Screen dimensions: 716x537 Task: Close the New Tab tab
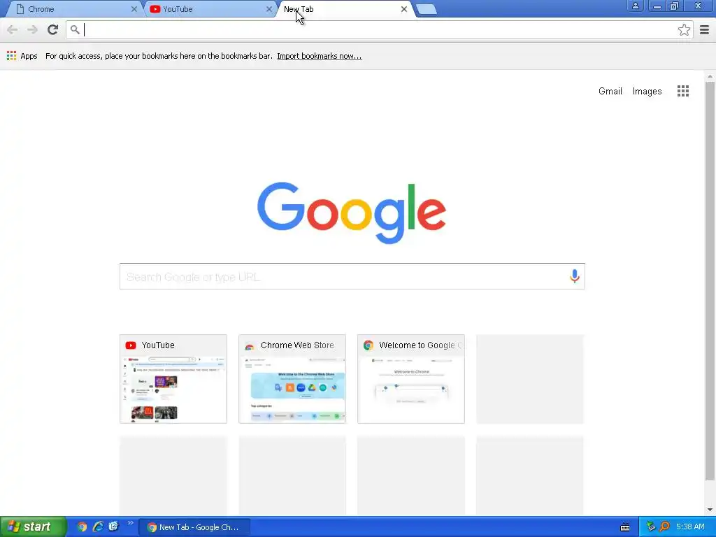(403, 9)
